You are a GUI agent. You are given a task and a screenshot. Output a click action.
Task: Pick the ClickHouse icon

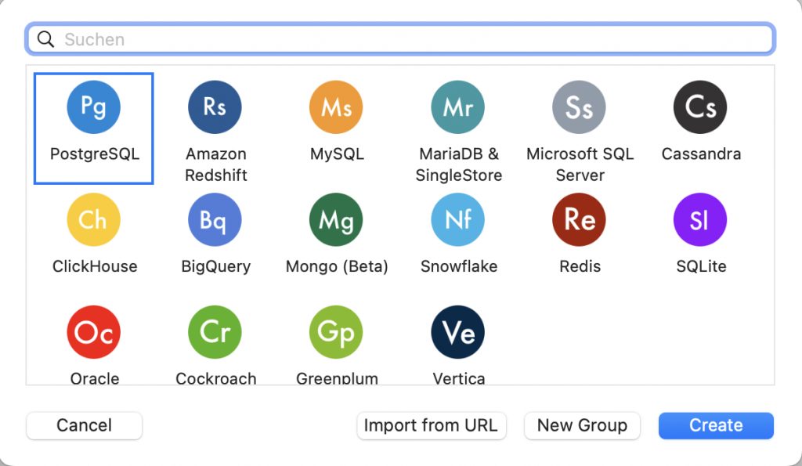pyautogui.click(x=94, y=220)
